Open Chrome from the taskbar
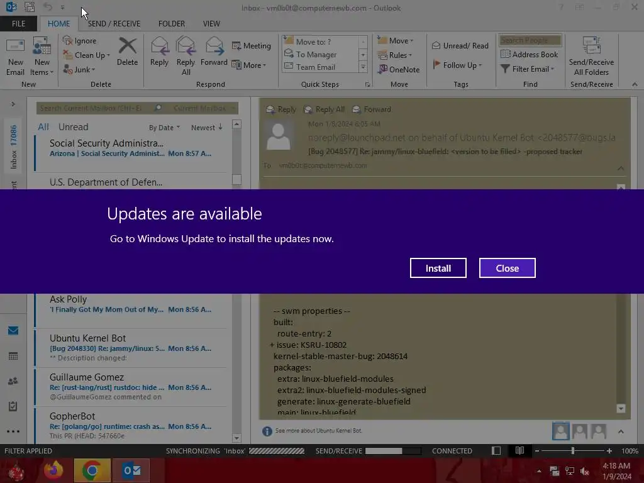 pos(92,470)
